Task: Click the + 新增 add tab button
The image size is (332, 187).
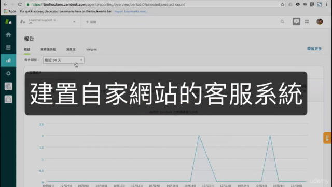Action: [91, 22]
